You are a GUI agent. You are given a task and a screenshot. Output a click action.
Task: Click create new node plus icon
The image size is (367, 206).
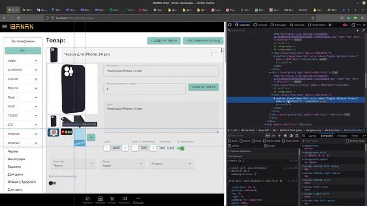tap(357, 30)
